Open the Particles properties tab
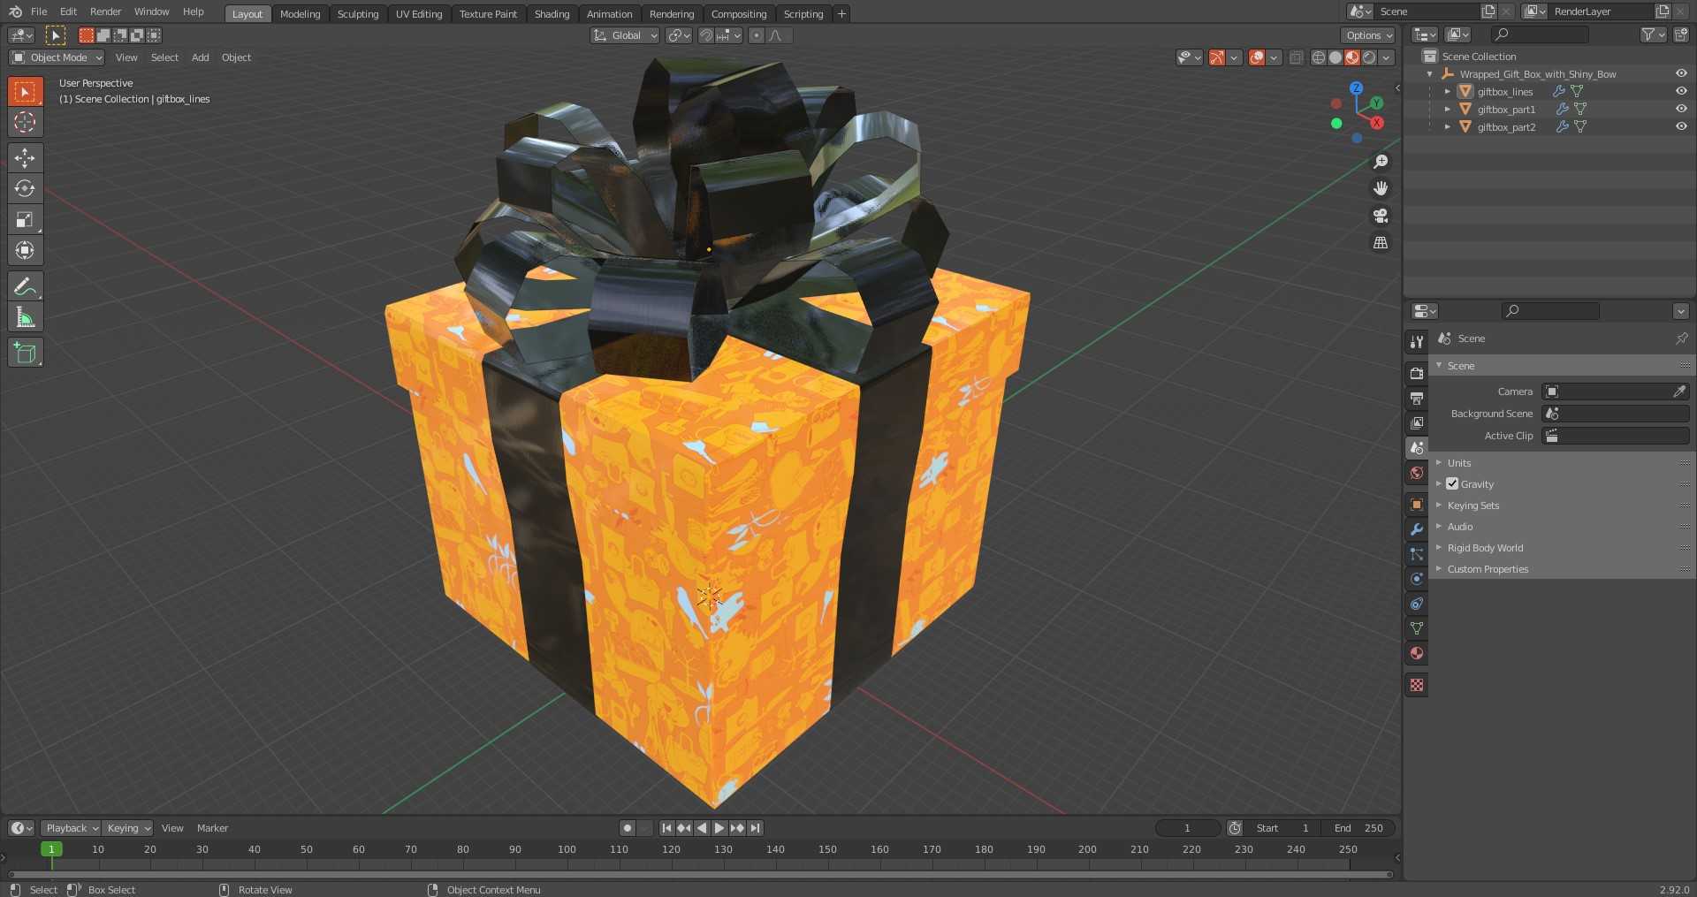Screen dimensions: 1697x897 [x=1417, y=554]
